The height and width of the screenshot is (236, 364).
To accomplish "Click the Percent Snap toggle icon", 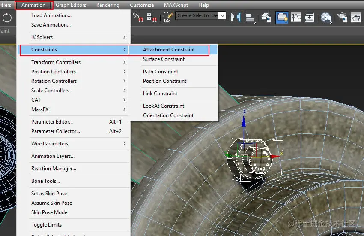I will [138, 17].
